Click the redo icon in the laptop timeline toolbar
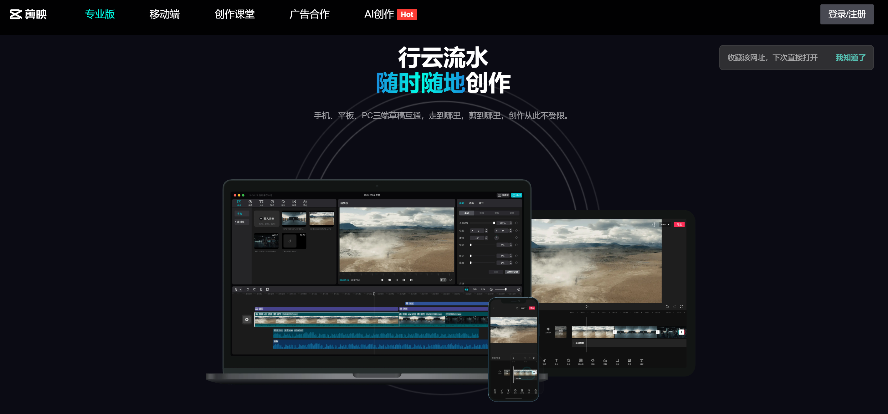 coord(254,289)
